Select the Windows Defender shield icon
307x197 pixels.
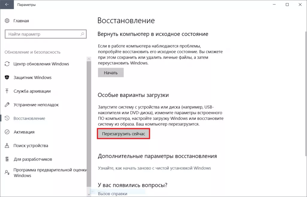point(7,77)
